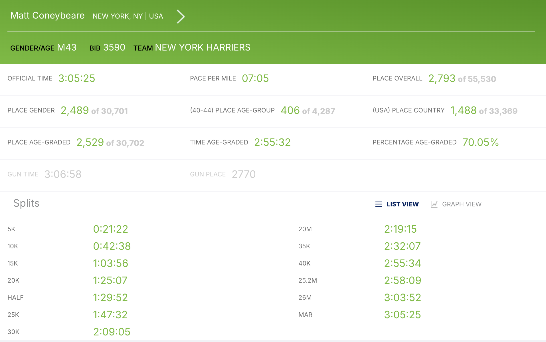Click place age-graded value 2,529
This screenshot has width=546, height=342.
click(x=90, y=142)
